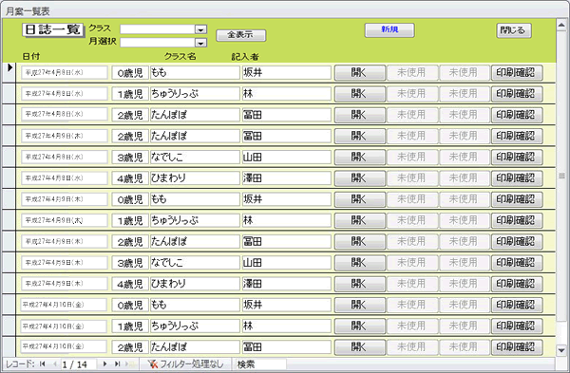
Task: Click 印刷確認 for 4月10日 2歳児 たんぽぽ
Action: point(517,346)
